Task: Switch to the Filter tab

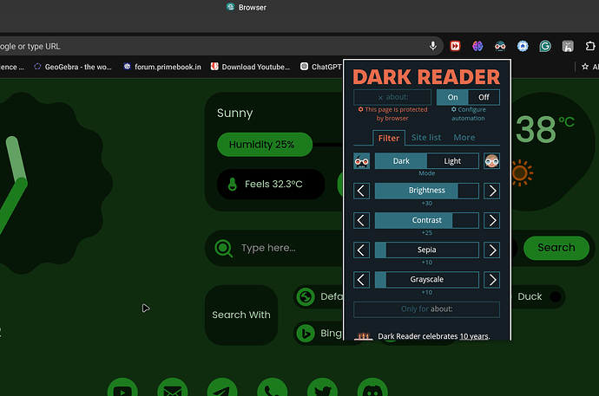Action: (x=389, y=138)
